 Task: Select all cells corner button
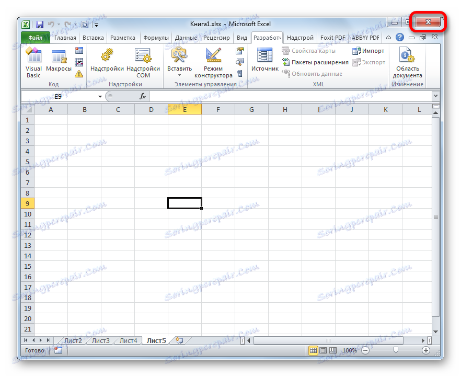point(28,109)
